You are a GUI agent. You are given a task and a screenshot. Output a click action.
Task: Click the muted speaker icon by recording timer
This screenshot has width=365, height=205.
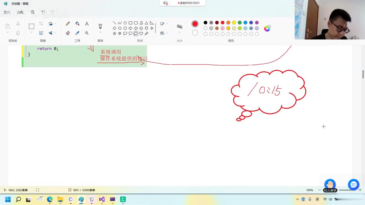(165, 3)
